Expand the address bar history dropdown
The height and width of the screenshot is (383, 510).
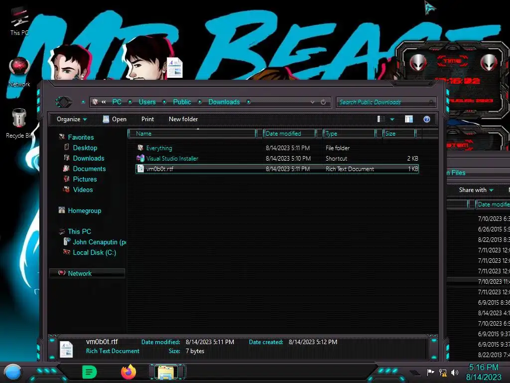click(x=312, y=102)
